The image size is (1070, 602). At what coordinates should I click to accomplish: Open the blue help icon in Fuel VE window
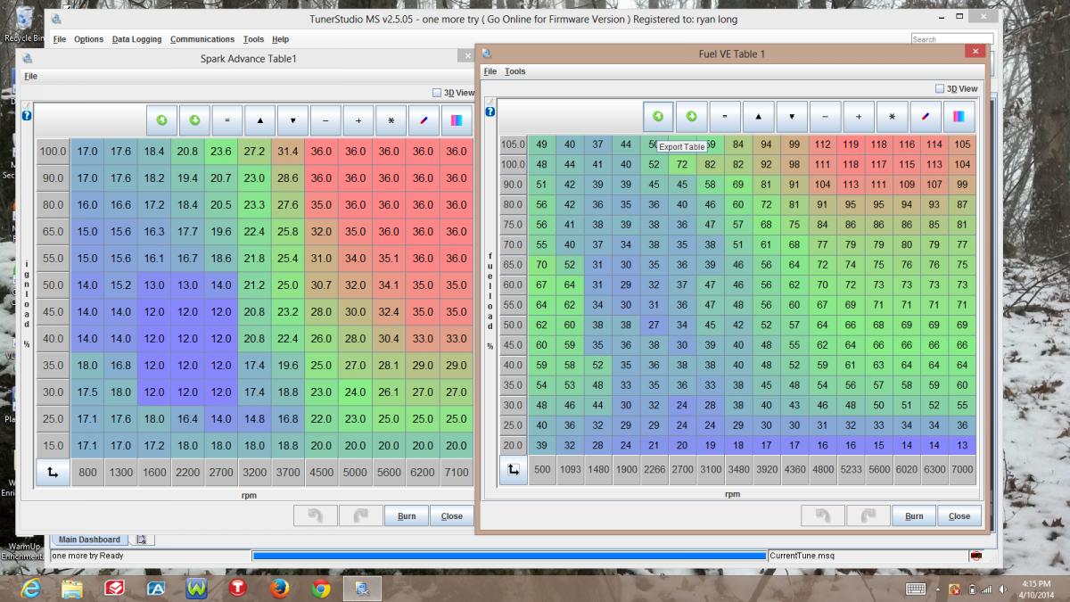coord(489,111)
